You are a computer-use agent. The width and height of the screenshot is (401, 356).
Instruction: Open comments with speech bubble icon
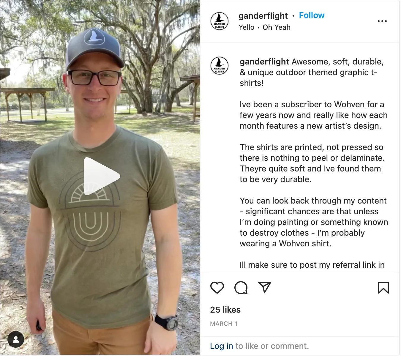[241, 288]
